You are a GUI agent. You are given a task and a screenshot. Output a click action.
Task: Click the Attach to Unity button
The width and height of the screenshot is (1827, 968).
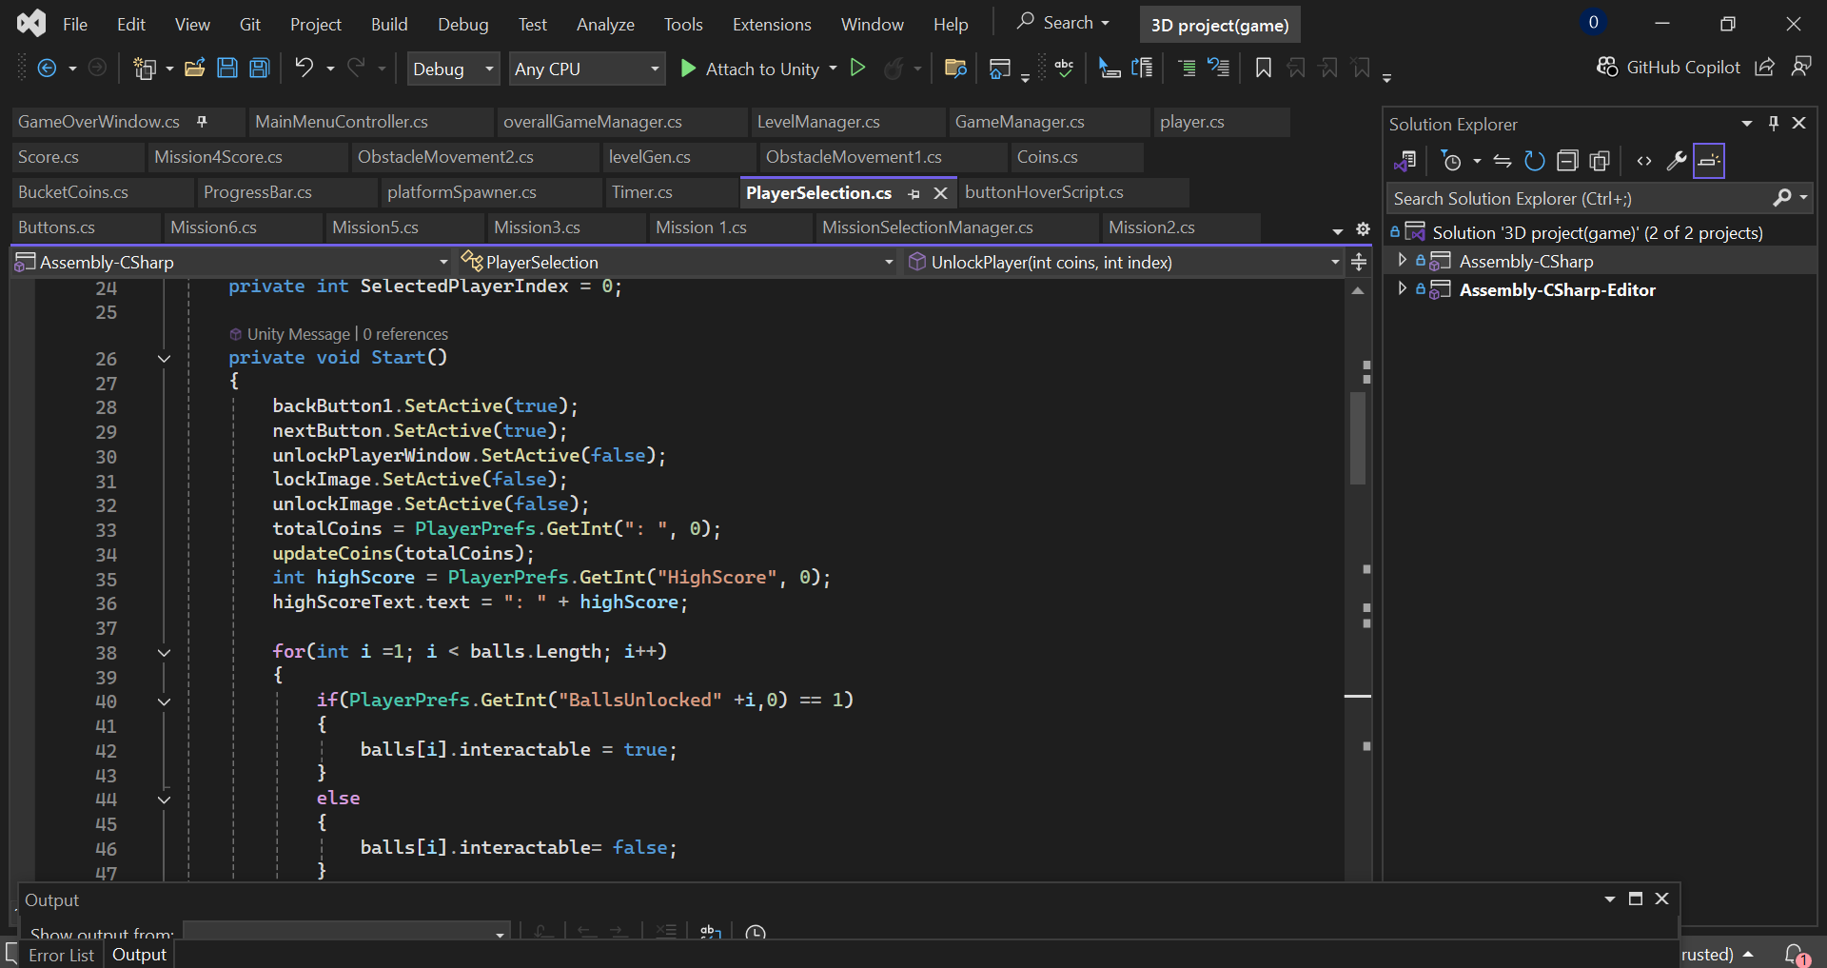click(751, 69)
